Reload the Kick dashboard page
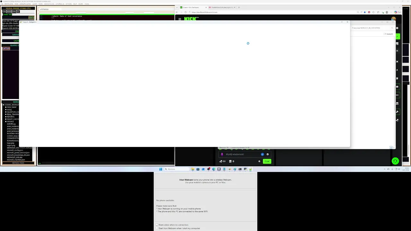This screenshot has height=231, width=411. [x=186, y=12]
